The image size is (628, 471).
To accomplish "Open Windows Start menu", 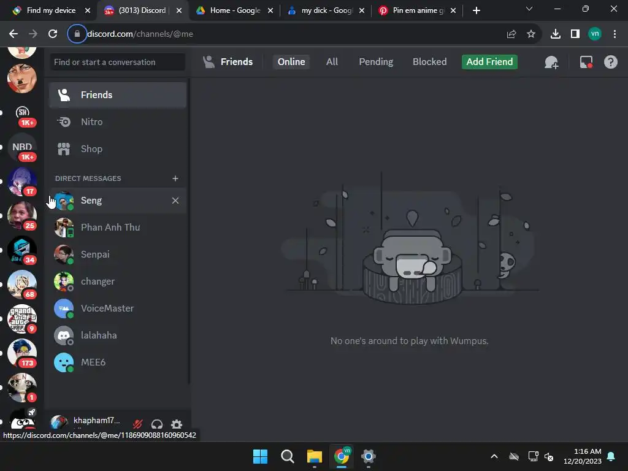I will [x=260, y=456].
